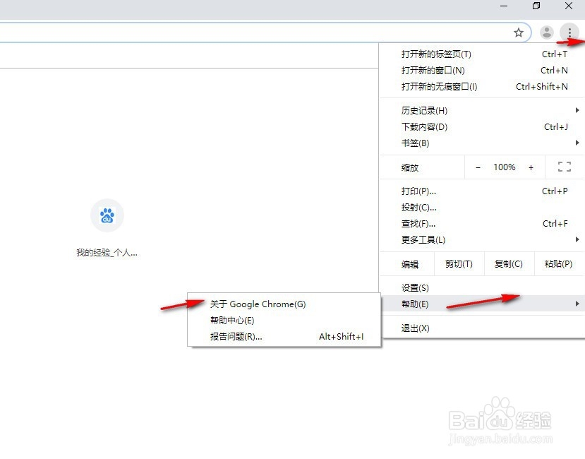Click 剪切(T) in the edit row
This screenshot has width=585, height=459.
click(459, 264)
